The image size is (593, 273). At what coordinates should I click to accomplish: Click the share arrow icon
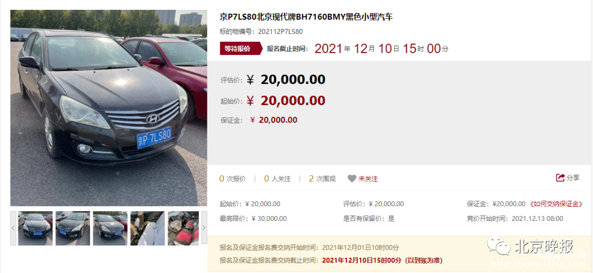(x=560, y=178)
